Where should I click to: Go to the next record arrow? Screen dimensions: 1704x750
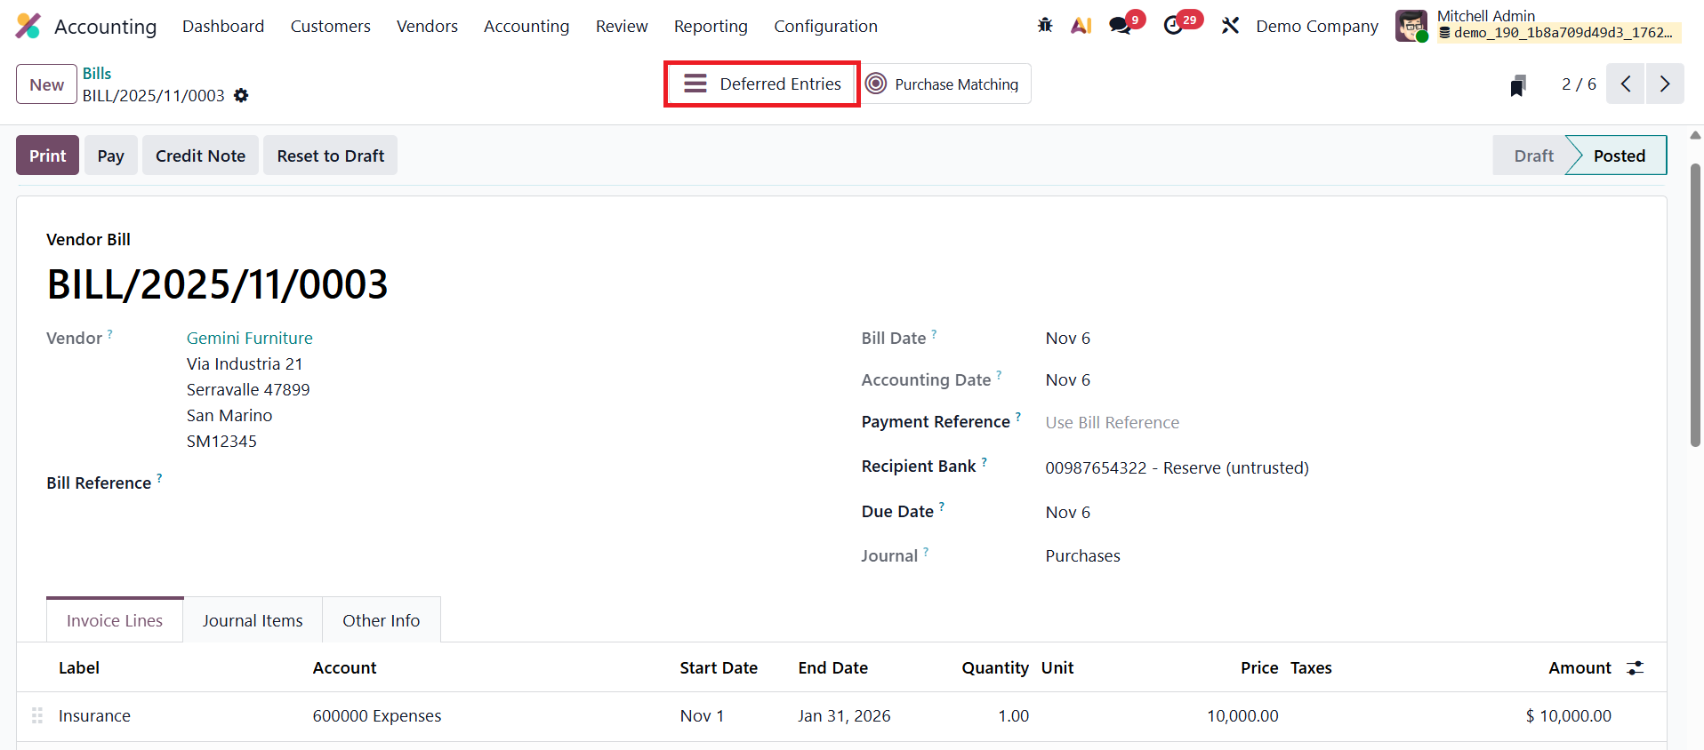[x=1664, y=84]
